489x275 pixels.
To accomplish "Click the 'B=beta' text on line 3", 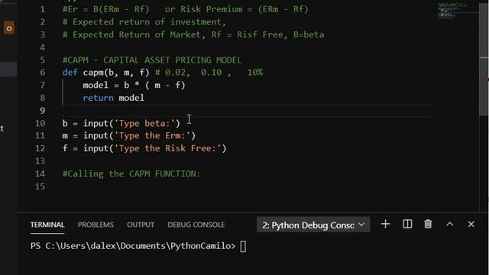I will pos(309,34).
